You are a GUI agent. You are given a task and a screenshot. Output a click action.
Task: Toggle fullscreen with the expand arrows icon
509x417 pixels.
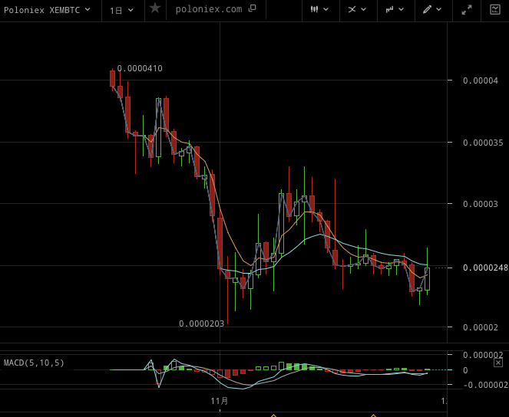click(x=467, y=10)
